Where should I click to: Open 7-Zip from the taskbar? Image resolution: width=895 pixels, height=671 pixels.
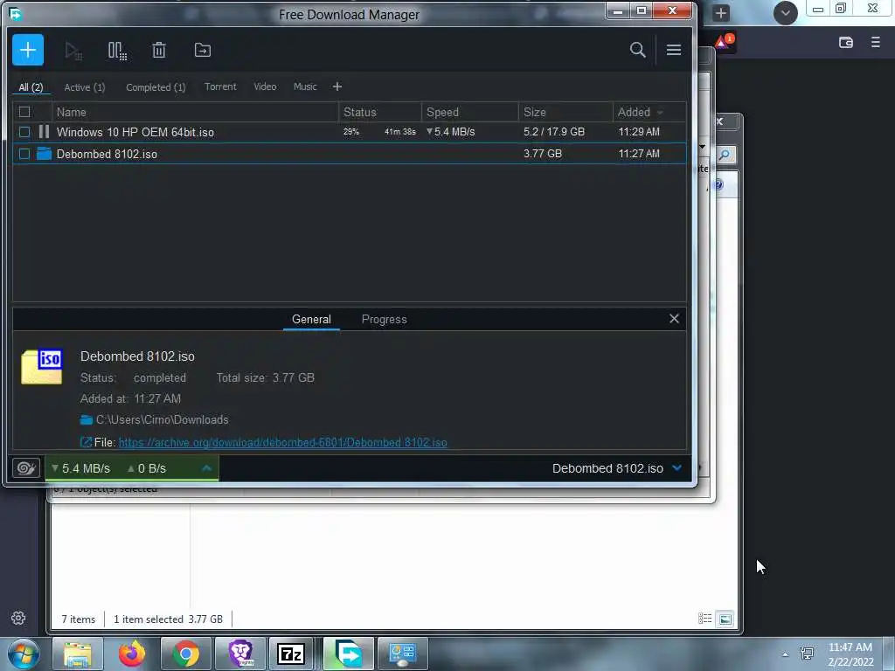click(291, 654)
